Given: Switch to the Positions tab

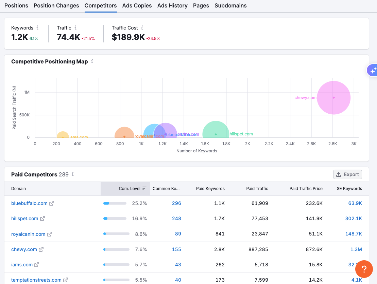Looking at the screenshot, I should tap(16, 5).
